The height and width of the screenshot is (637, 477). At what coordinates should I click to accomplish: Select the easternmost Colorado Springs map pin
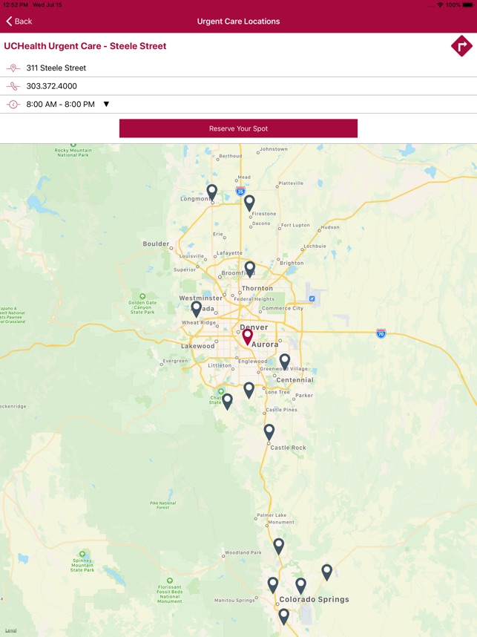(x=327, y=572)
